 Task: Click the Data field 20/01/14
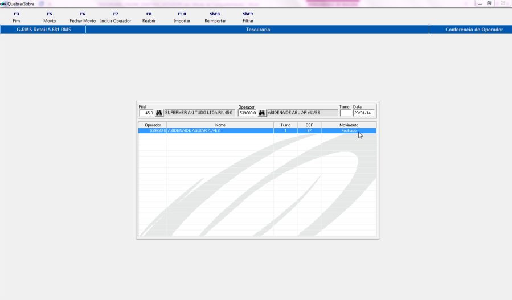pyautogui.click(x=363, y=113)
